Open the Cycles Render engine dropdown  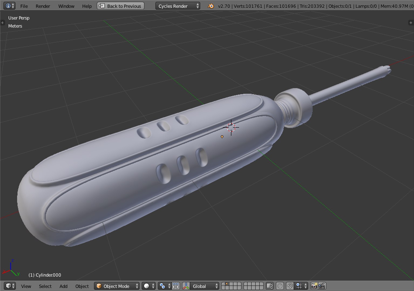(x=178, y=6)
